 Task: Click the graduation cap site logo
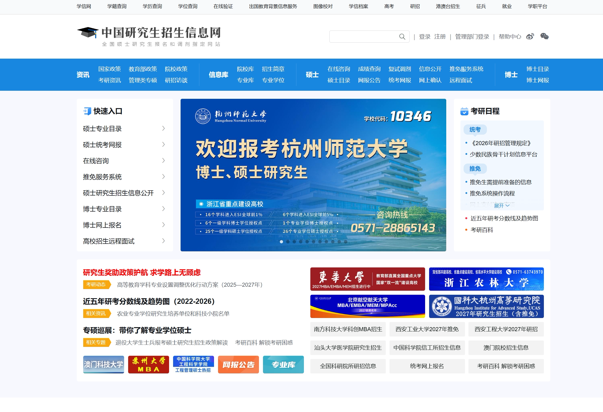pos(88,32)
